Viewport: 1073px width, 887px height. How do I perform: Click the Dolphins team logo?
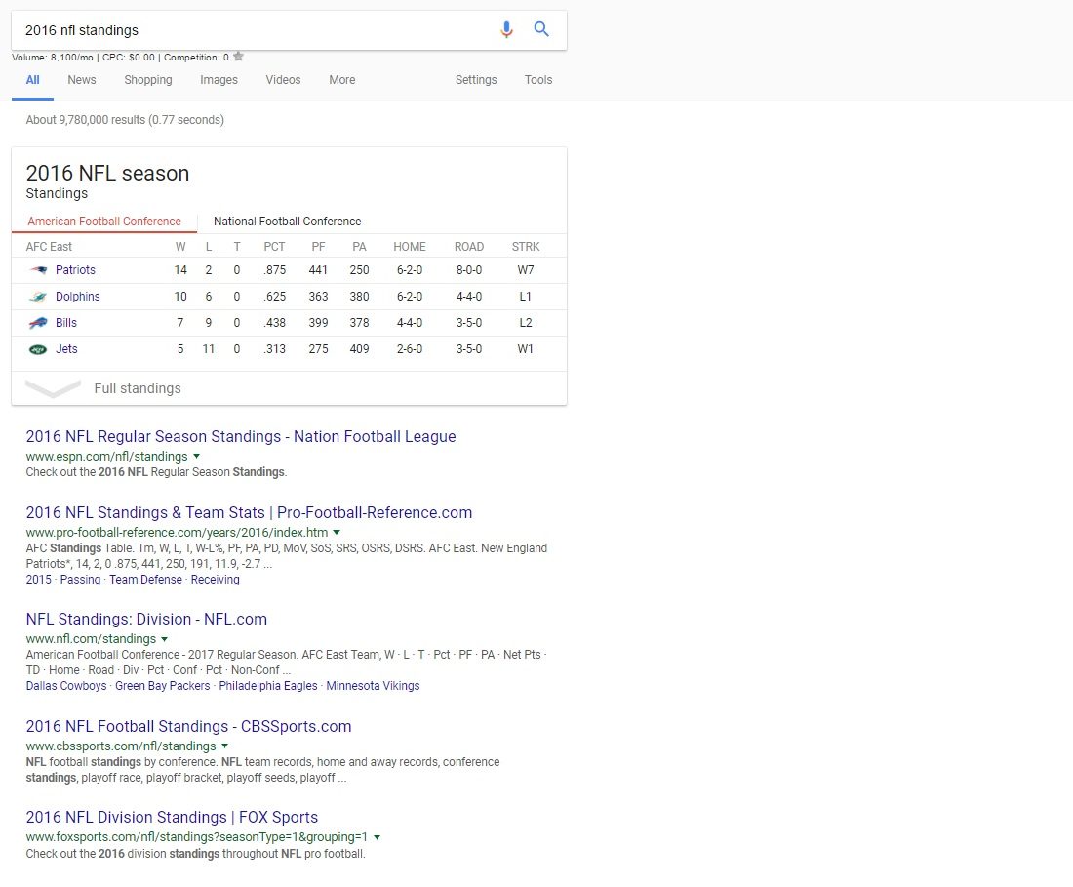[38, 297]
